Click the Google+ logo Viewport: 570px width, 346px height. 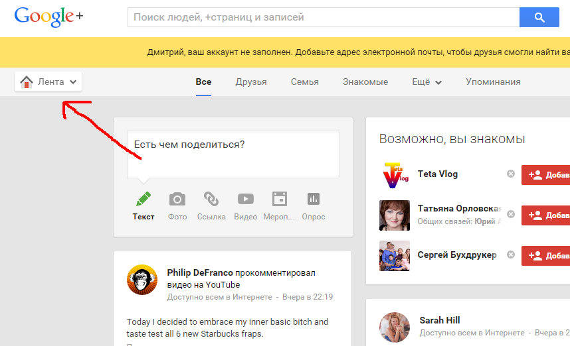coord(48,17)
